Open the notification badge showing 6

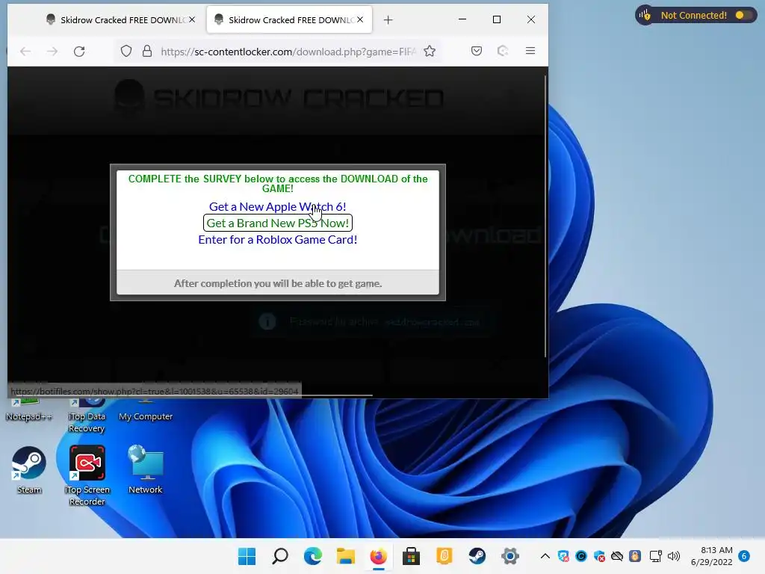(744, 556)
